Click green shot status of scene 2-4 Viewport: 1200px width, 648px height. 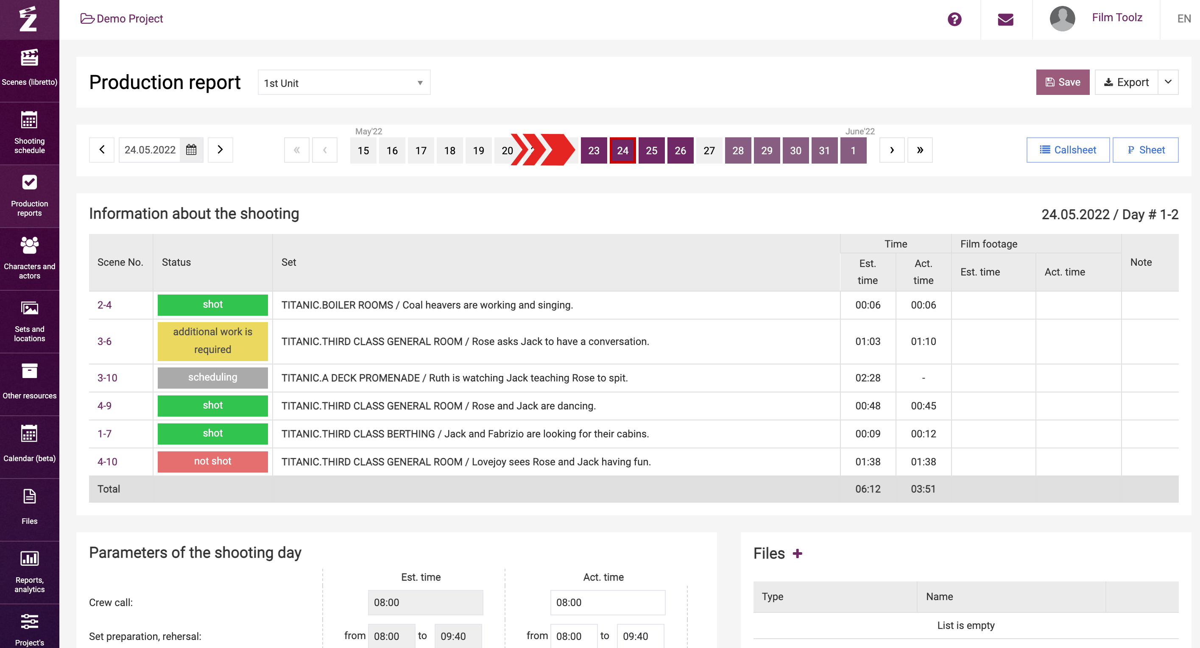[212, 305]
